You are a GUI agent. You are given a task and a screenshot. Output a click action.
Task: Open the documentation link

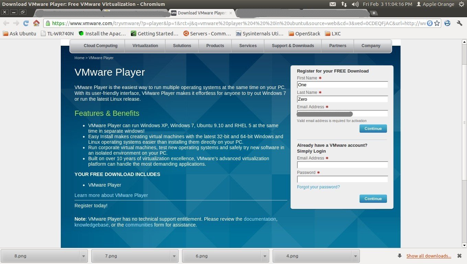pos(260,219)
